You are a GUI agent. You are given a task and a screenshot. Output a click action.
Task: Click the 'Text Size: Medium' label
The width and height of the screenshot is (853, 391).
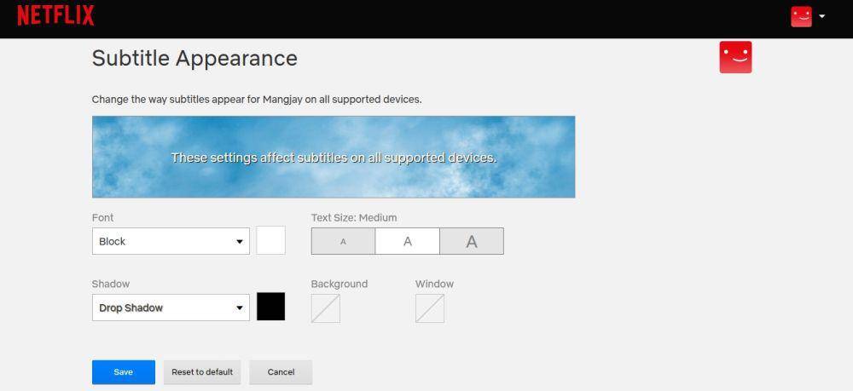click(354, 218)
